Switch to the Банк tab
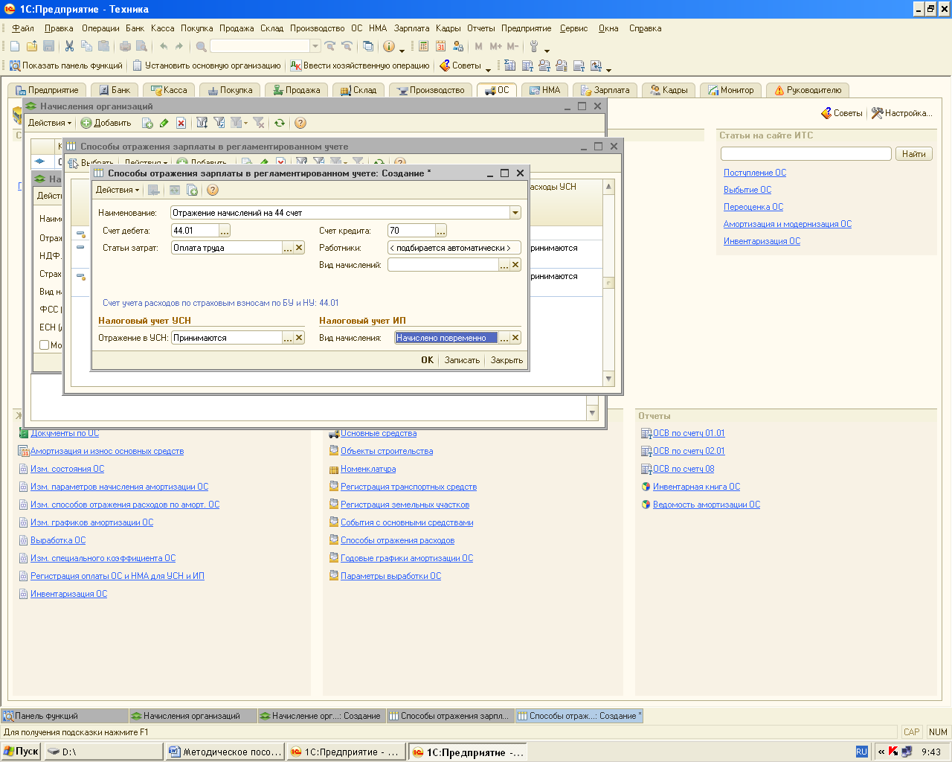Viewport: 952px width, 762px height. 115,90
